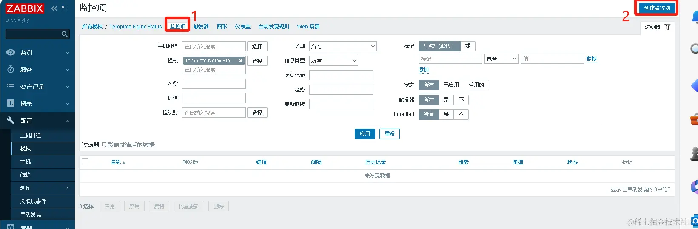Click 选择 next to 值映射 field
698x229 pixels.
[257, 113]
